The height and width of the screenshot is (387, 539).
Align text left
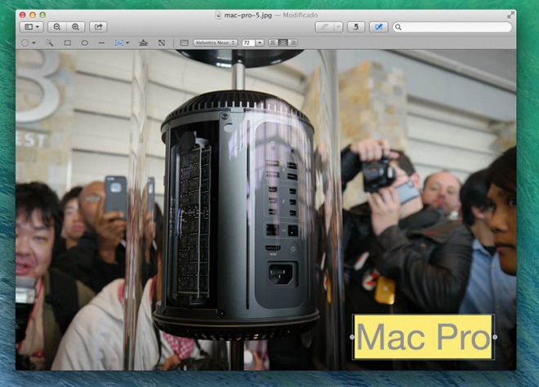274,42
